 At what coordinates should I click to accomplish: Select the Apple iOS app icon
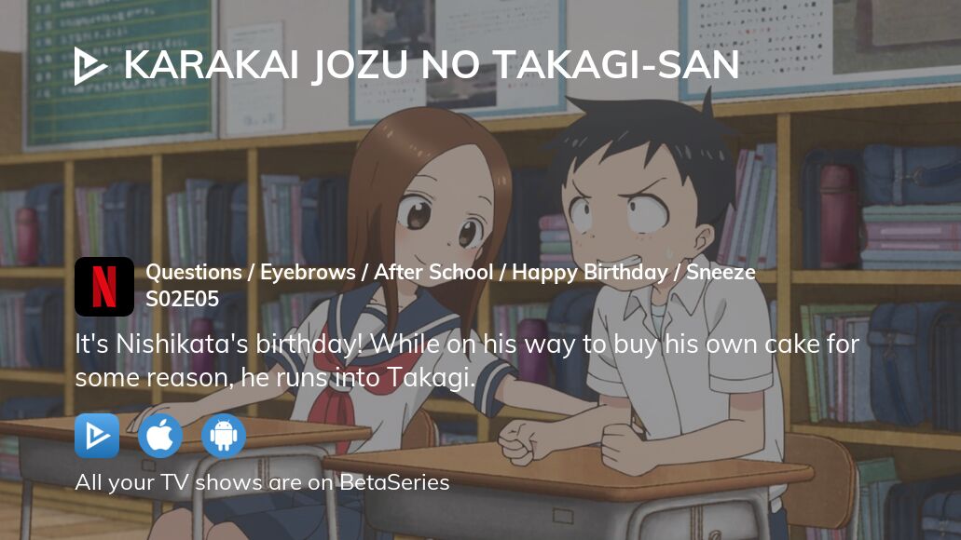(160, 436)
